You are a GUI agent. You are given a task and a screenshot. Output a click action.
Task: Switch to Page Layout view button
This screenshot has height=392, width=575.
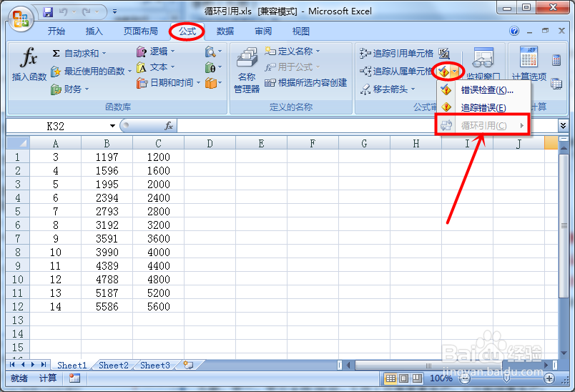404,378
